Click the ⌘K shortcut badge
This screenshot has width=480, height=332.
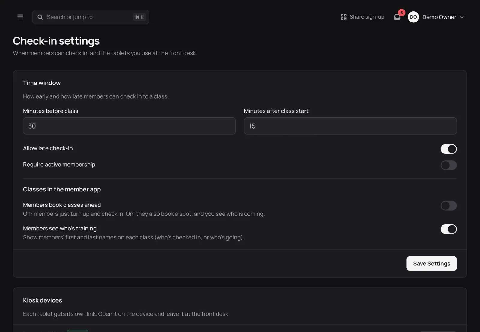click(x=139, y=17)
